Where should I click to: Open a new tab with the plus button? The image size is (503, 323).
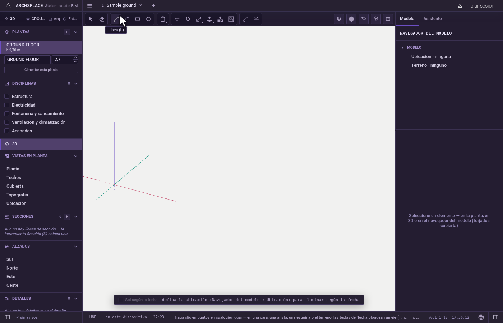click(153, 5)
